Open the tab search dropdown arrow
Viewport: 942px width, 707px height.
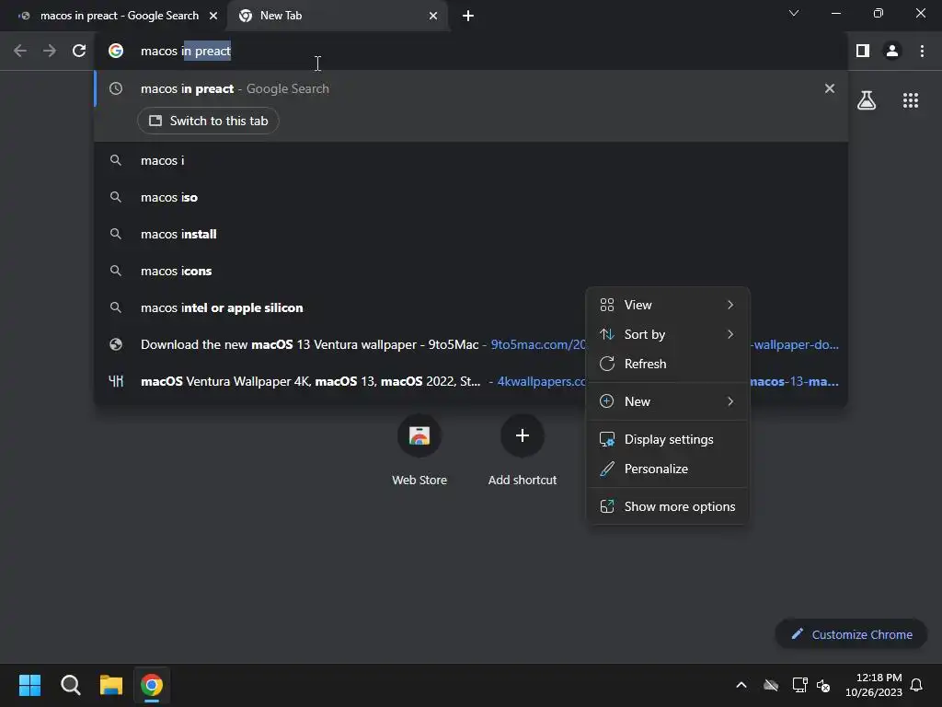point(794,13)
